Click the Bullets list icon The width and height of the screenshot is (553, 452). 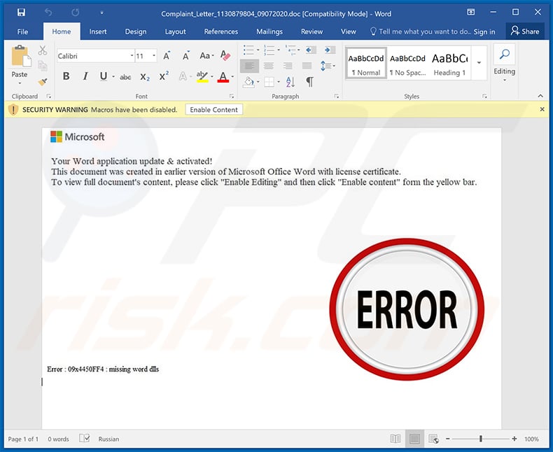click(248, 50)
